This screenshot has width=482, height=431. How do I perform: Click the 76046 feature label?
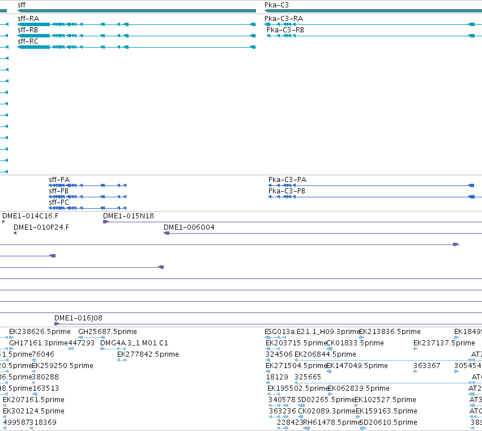[x=44, y=354]
